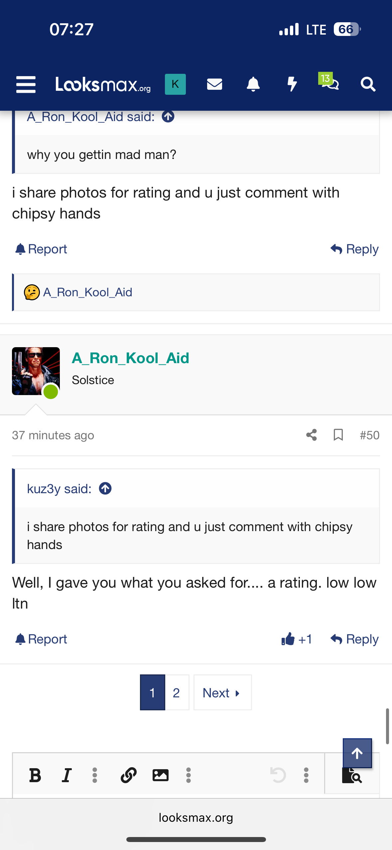Share post #50 via share icon
Image resolution: width=392 pixels, height=850 pixels.
click(x=312, y=435)
